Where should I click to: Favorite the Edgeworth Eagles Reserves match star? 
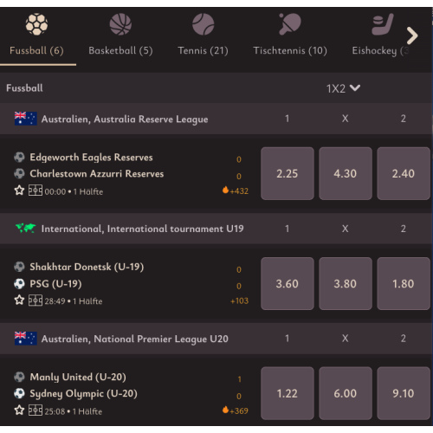(19, 191)
